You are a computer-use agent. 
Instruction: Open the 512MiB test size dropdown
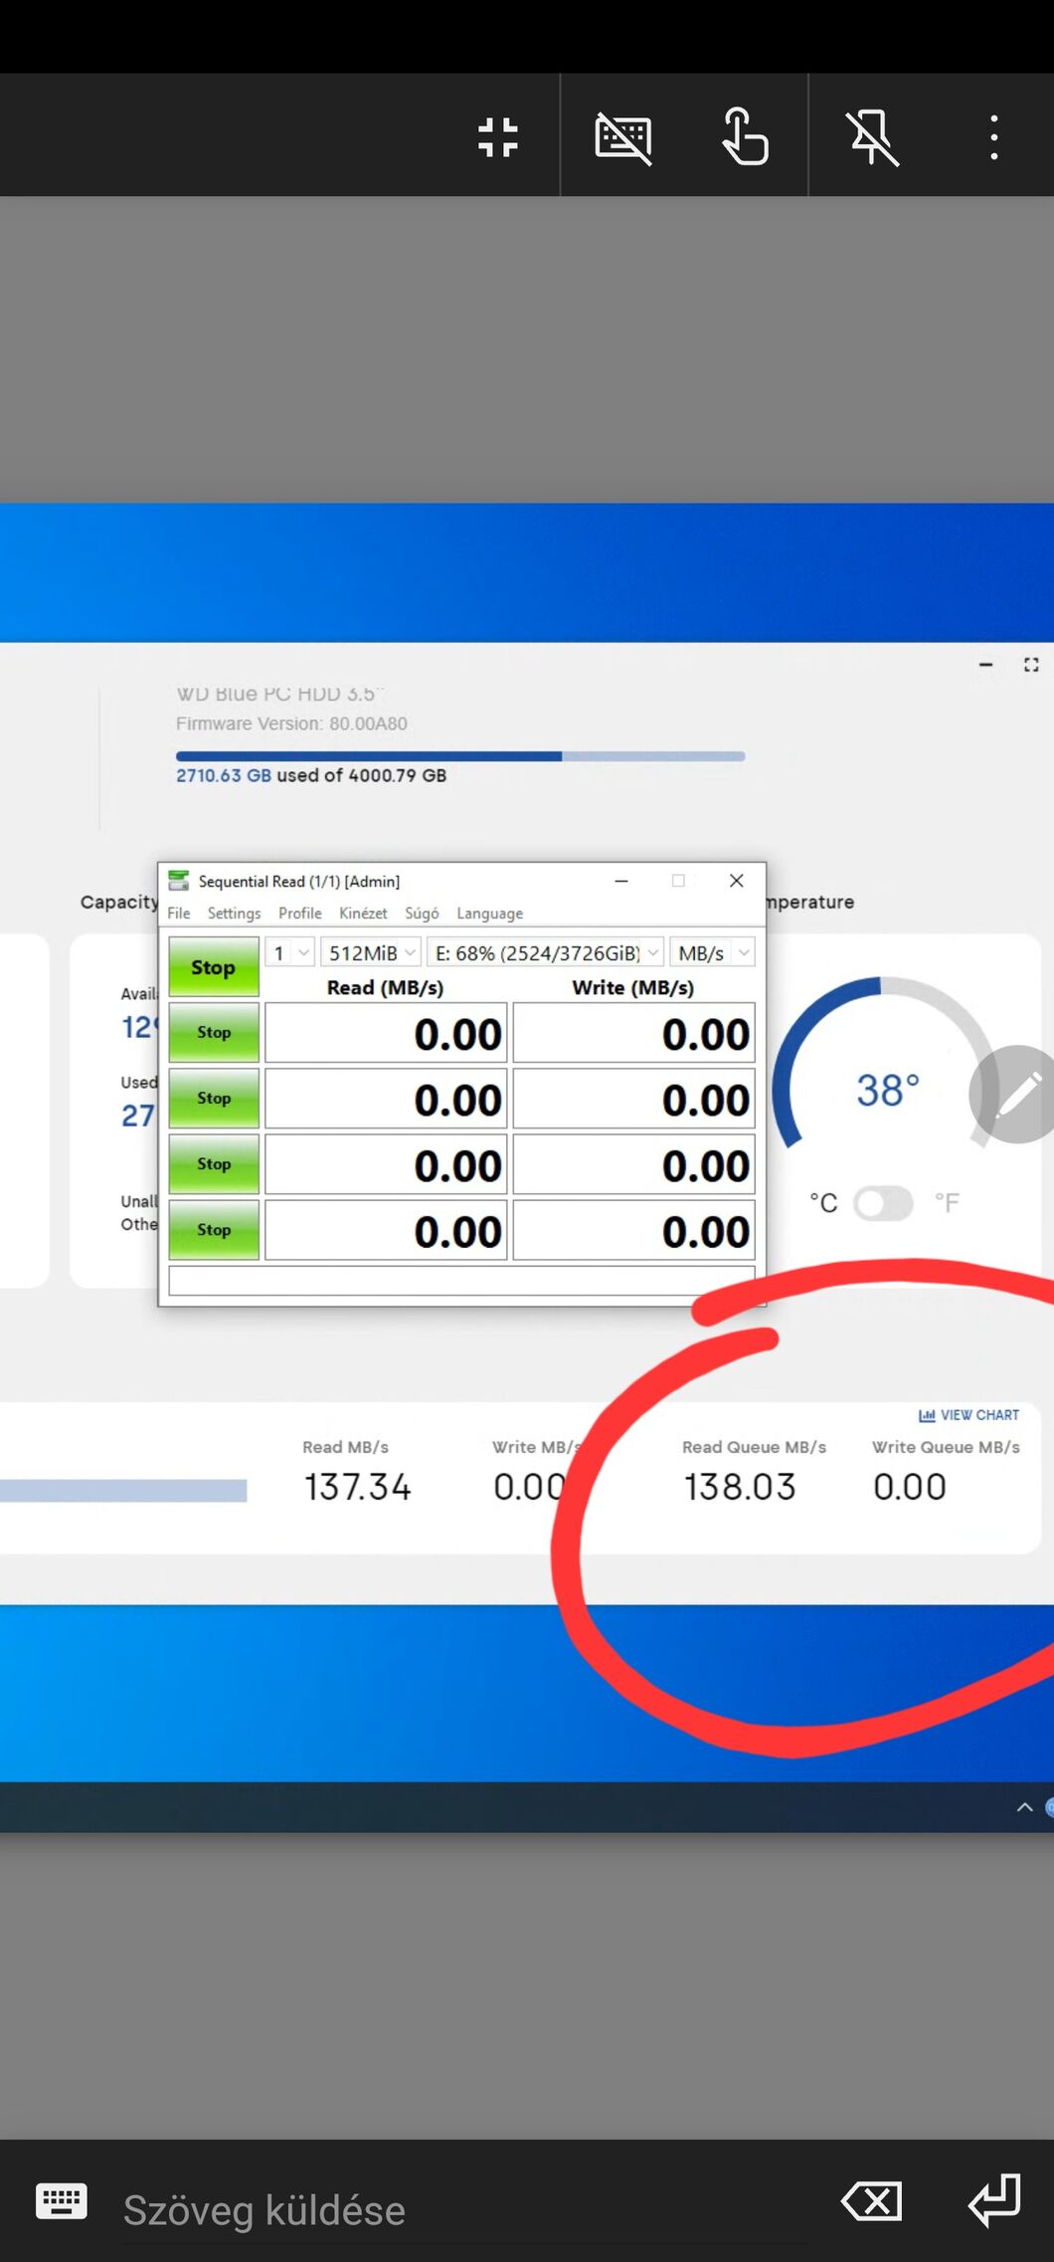(x=371, y=952)
